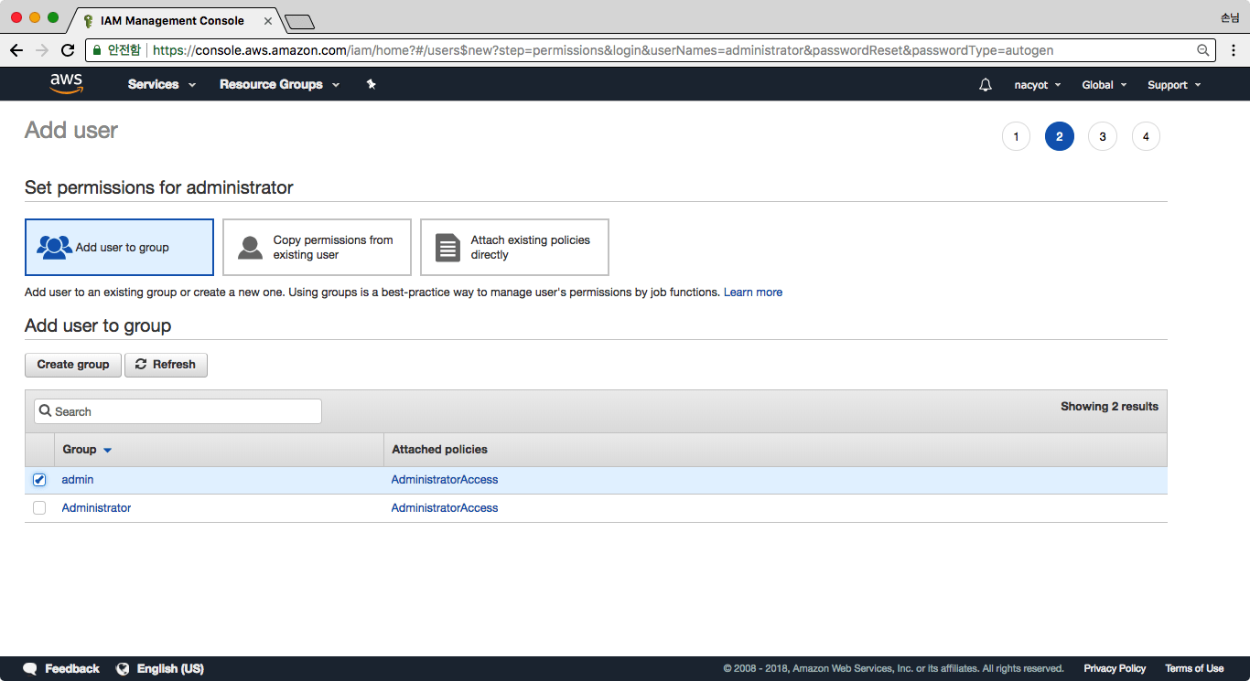Choose Attach existing policies directly
The image size is (1250, 681).
coord(514,247)
